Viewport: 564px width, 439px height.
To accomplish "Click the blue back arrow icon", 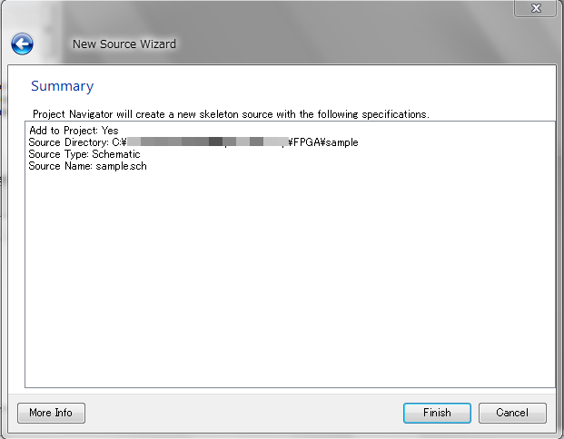I will point(22,44).
